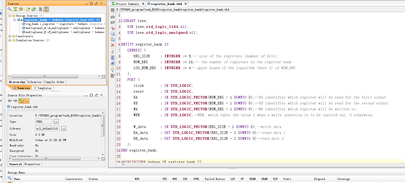The height and width of the screenshot is (183, 405).
Task: Toggle line comments with the // icon
Action: (112, 52)
